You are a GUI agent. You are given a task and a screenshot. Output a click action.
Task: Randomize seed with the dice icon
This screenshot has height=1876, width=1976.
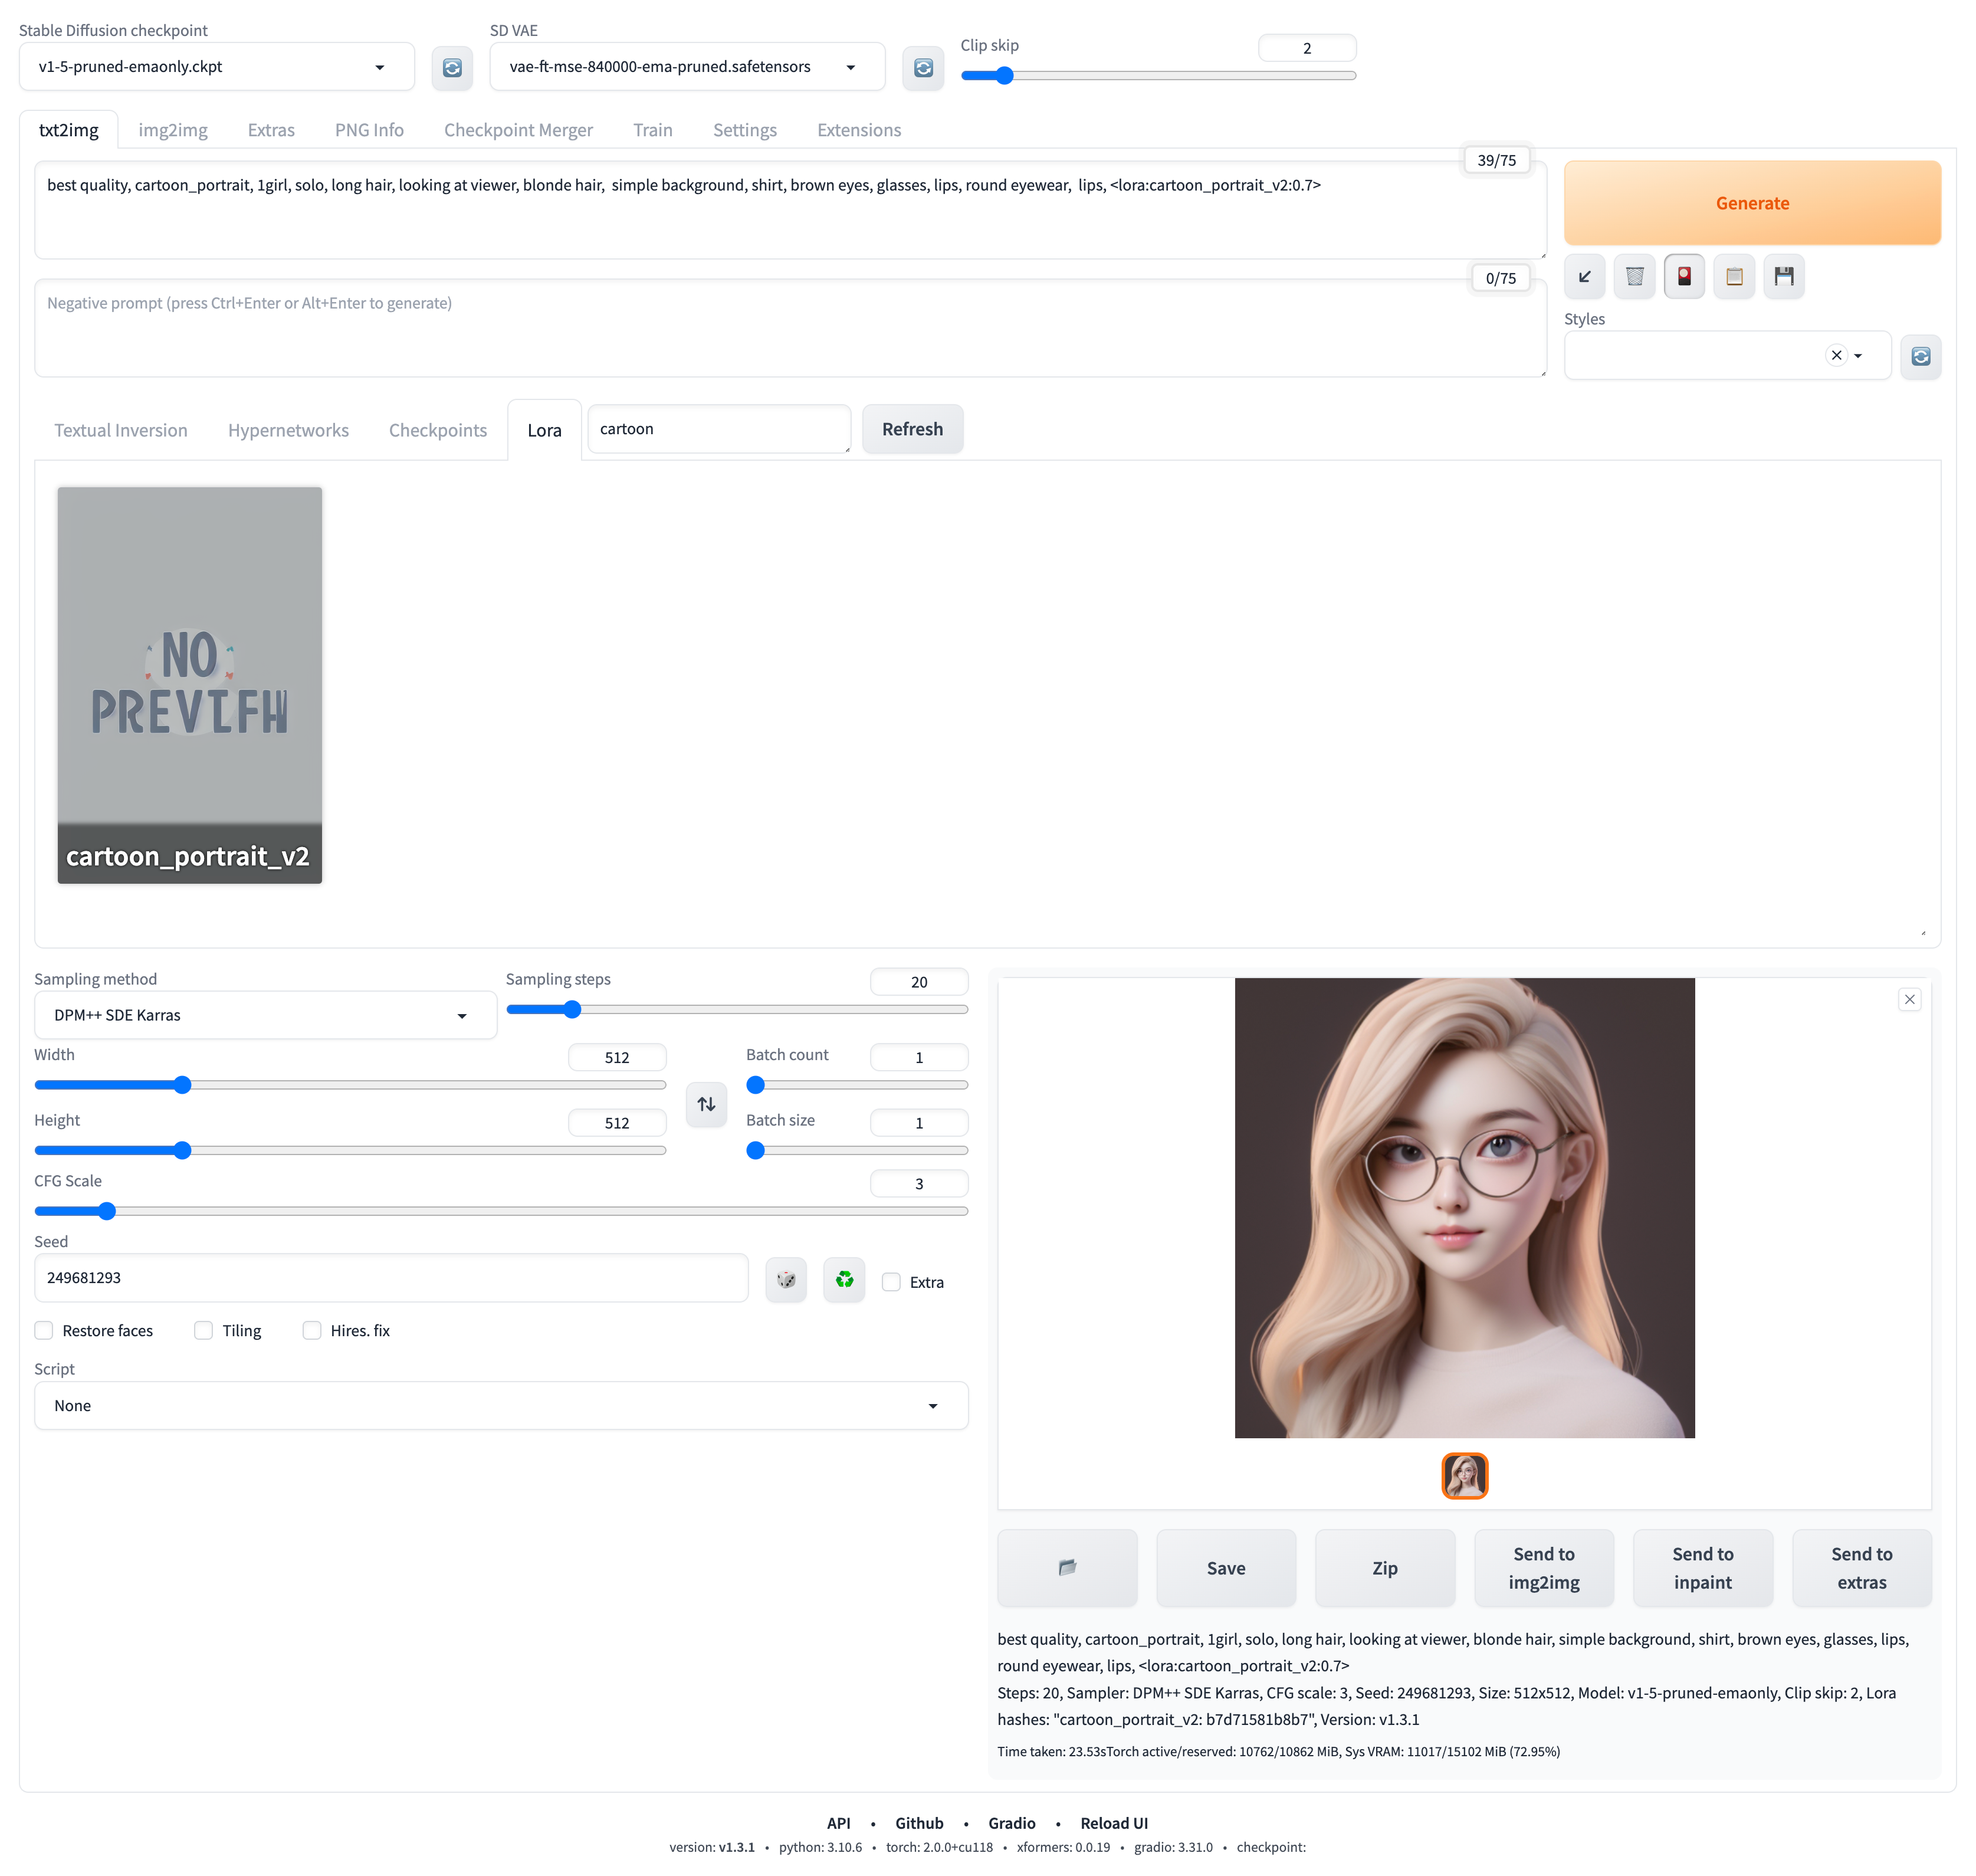tap(786, 1280)
